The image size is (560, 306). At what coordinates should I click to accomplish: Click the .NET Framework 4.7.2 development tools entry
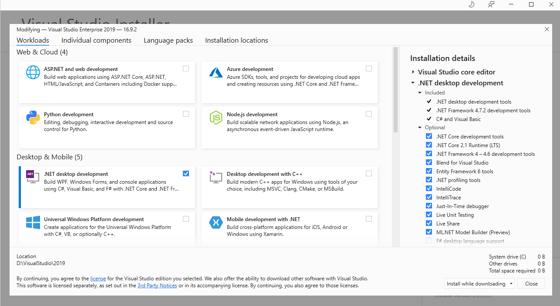pyautogui.click(x=483, y=111)
